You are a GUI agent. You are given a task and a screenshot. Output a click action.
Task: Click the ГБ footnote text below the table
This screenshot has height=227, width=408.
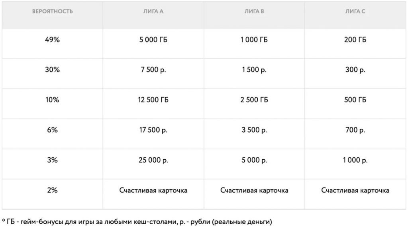139,221
